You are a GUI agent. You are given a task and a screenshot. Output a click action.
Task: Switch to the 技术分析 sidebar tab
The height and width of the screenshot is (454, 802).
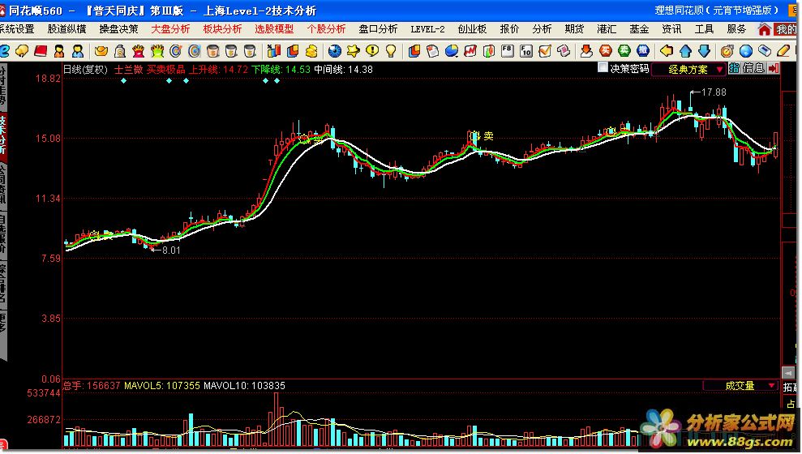(3, 135)
